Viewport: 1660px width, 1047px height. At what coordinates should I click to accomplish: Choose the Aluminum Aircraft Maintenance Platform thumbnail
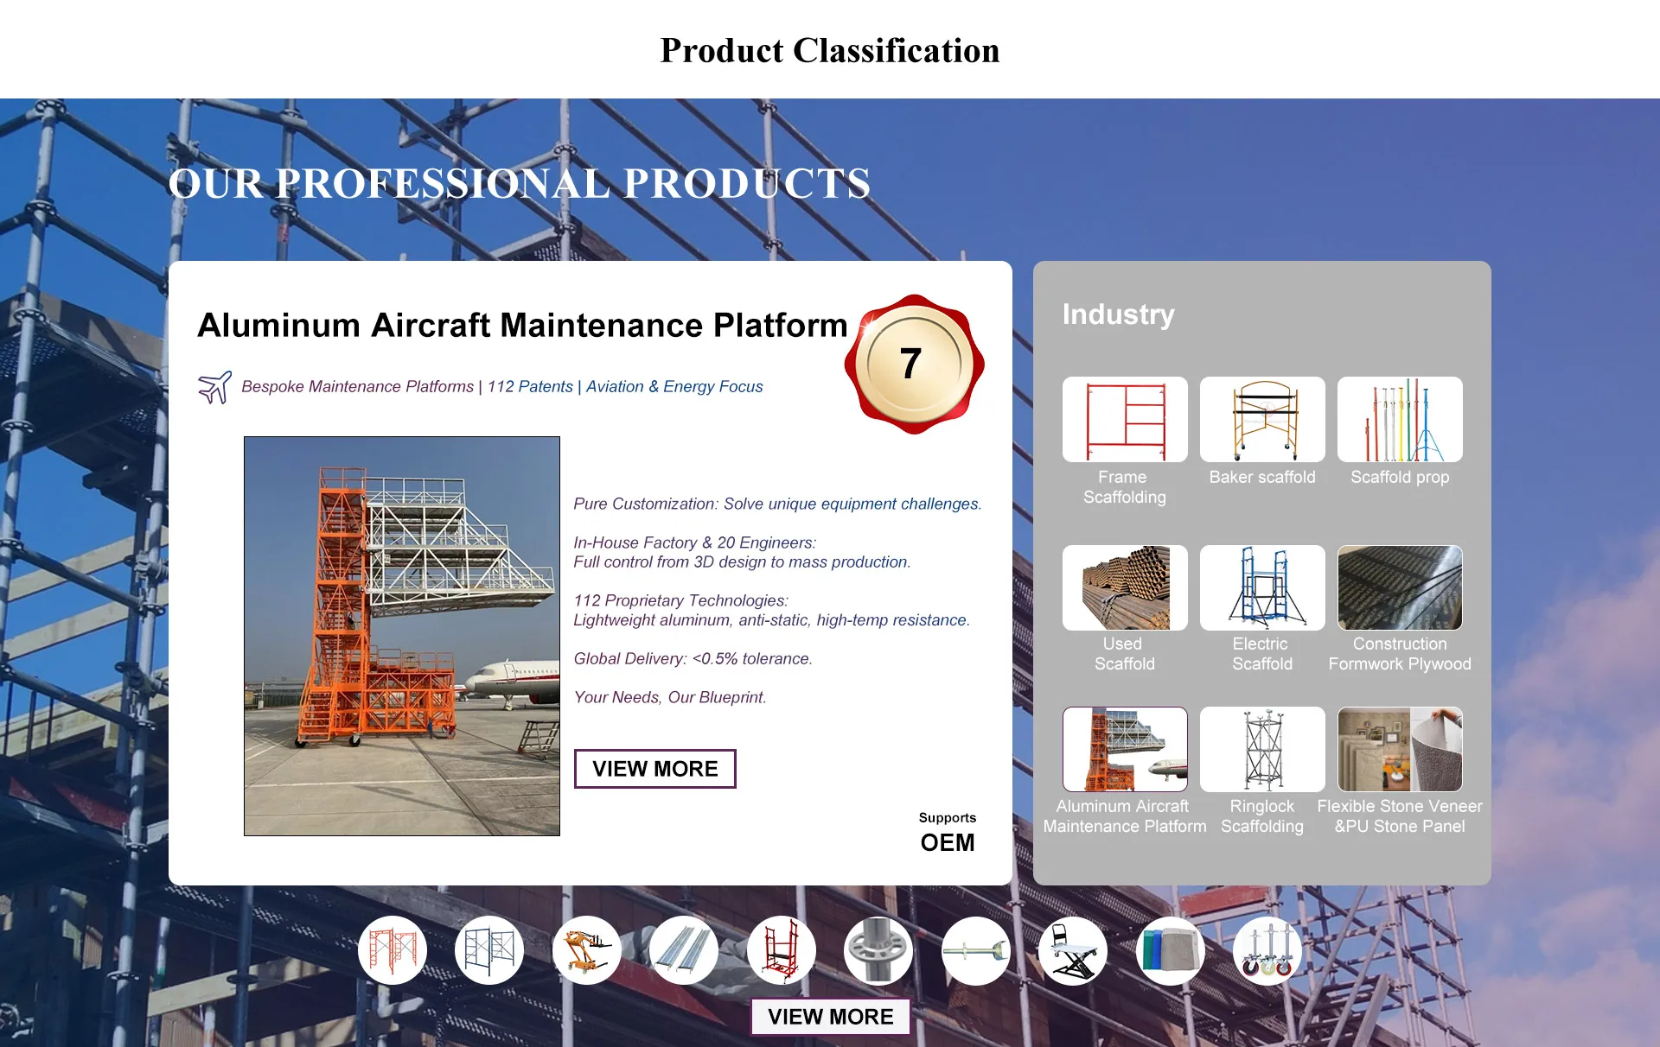(1125, 749)
